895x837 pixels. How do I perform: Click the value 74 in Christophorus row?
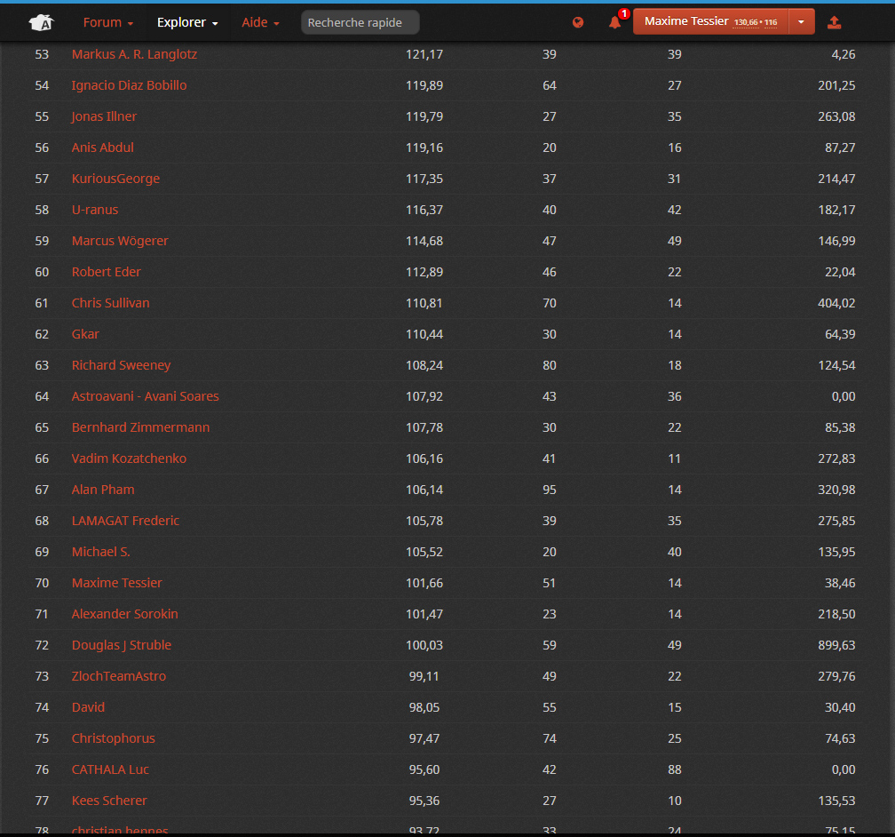point(549,738)
